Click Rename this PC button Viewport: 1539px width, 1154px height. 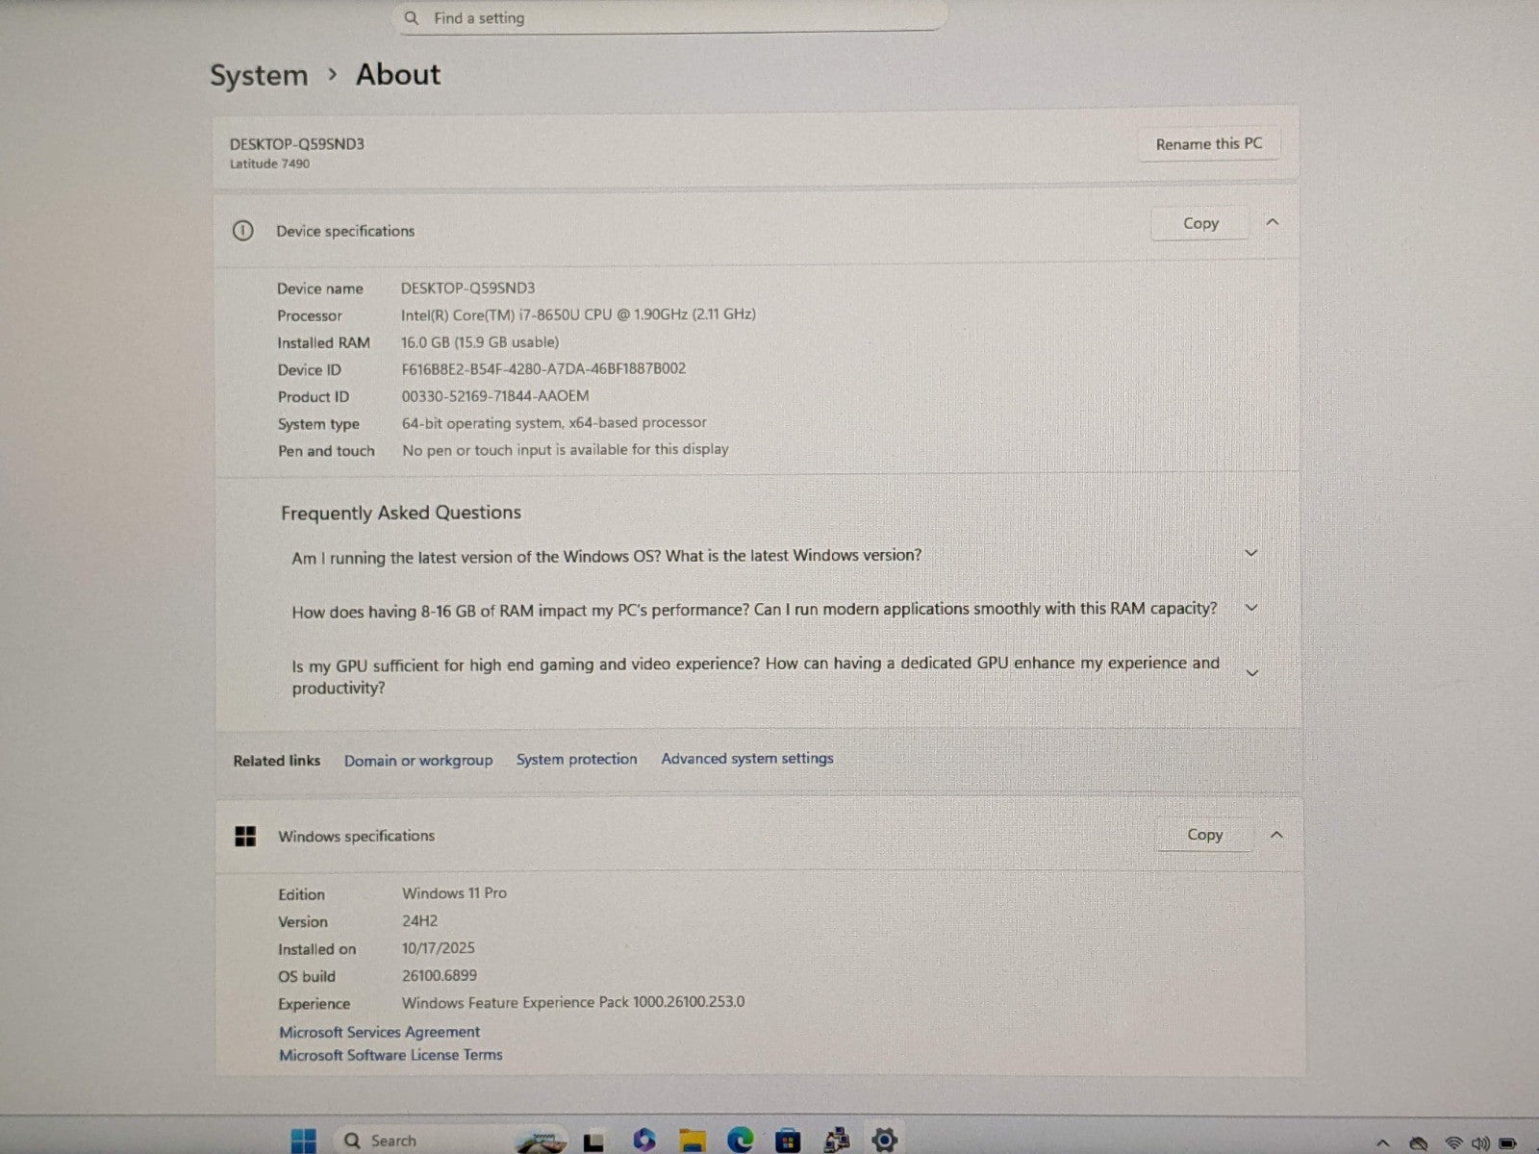tap(1208, 144)
